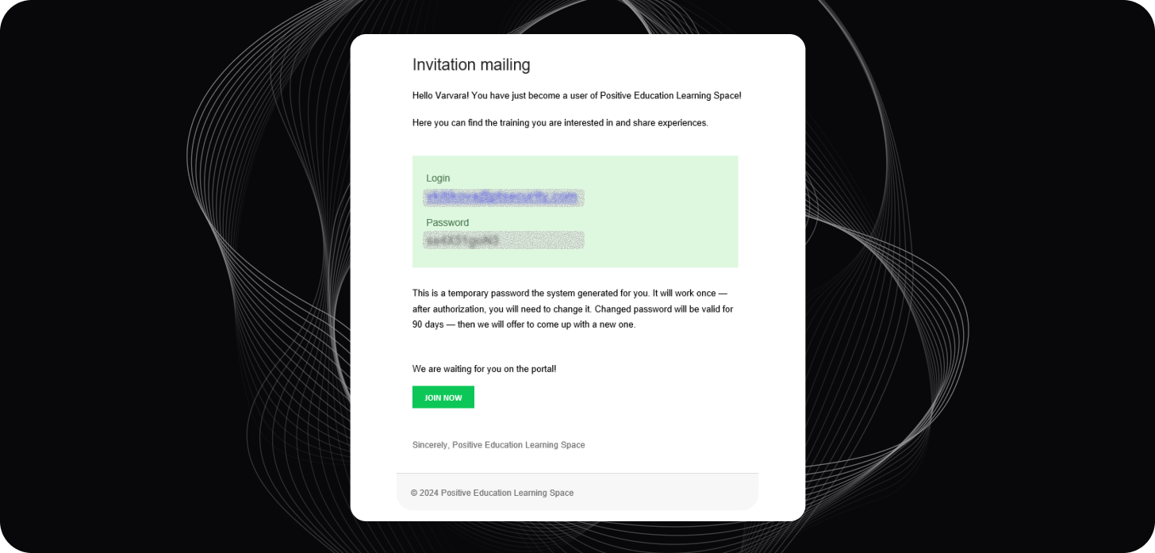Click the Password label

(447, 223)
